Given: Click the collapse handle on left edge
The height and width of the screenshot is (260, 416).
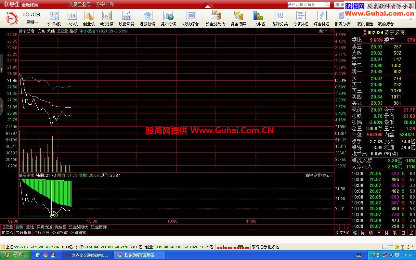Looking at the screenshot, I should tap(1, 106).
